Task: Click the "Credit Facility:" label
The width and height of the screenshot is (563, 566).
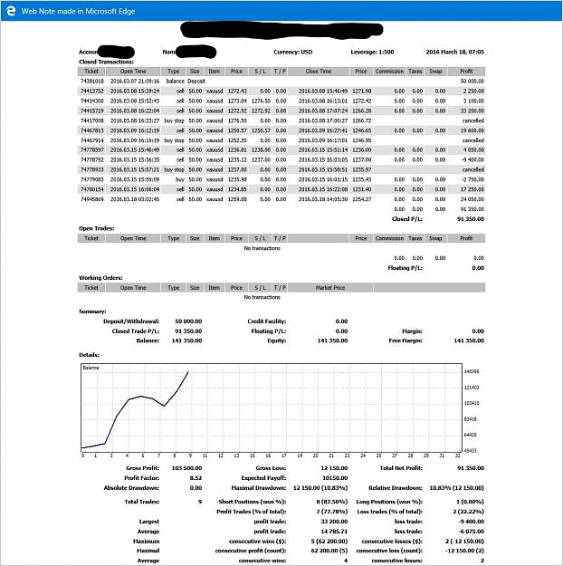Action: coord(267,321)
